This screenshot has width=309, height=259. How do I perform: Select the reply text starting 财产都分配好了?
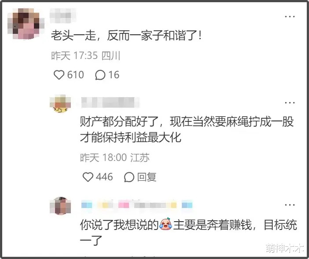187,129
